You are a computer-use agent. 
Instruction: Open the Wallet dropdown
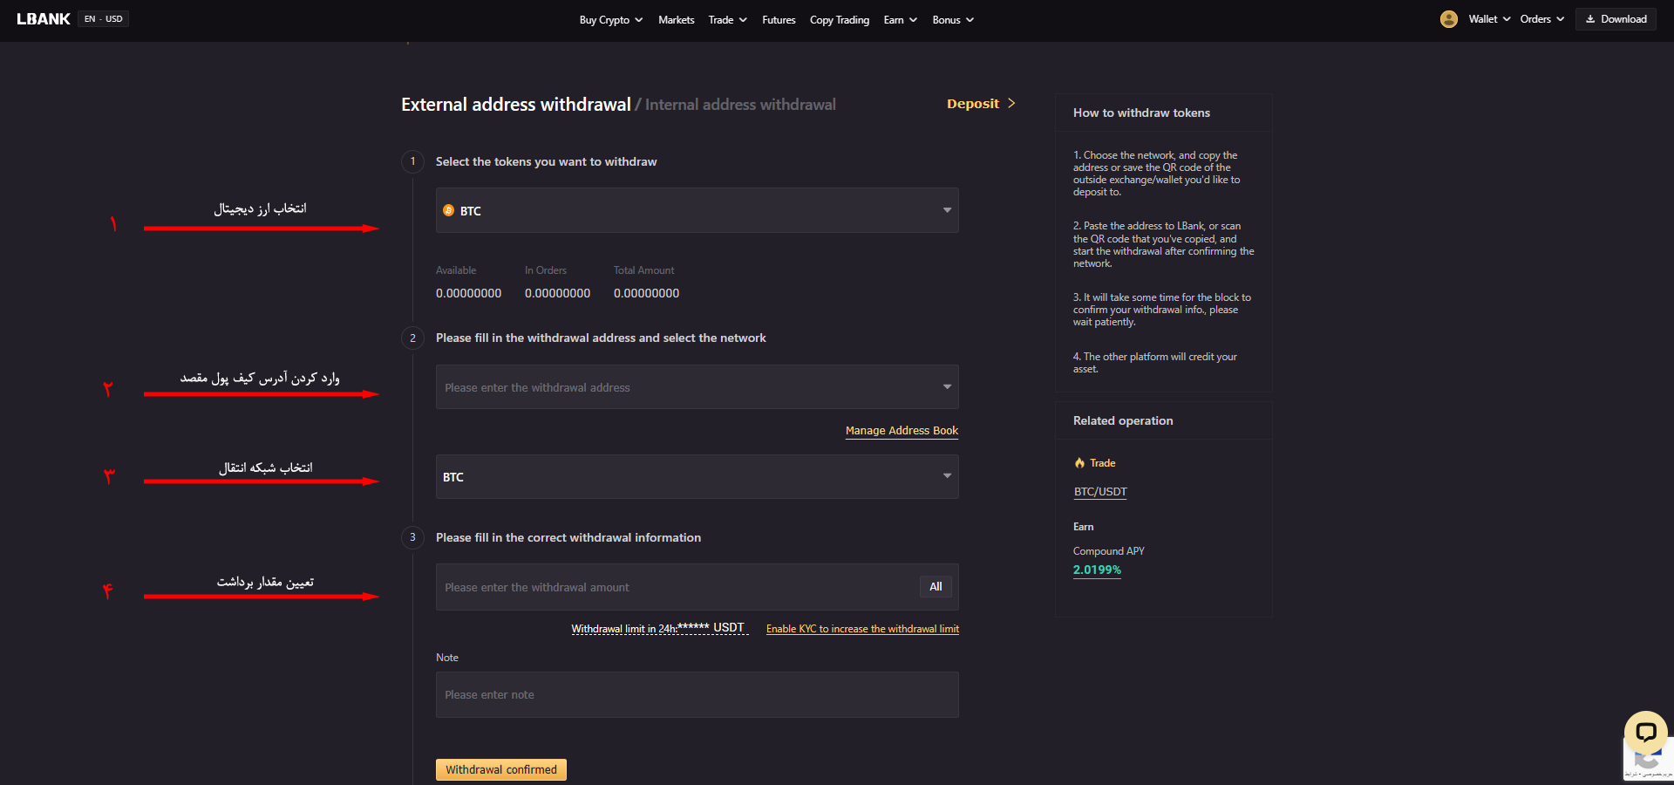tap(1489, 19)
